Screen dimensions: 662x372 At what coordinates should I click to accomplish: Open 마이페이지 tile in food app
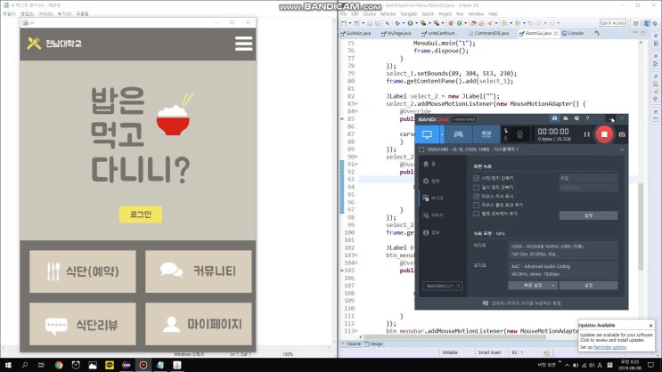click(x=199, y=324)
